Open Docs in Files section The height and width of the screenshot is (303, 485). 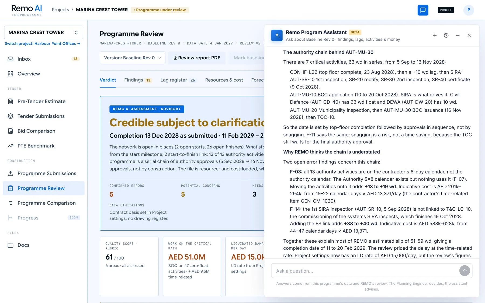44,245
